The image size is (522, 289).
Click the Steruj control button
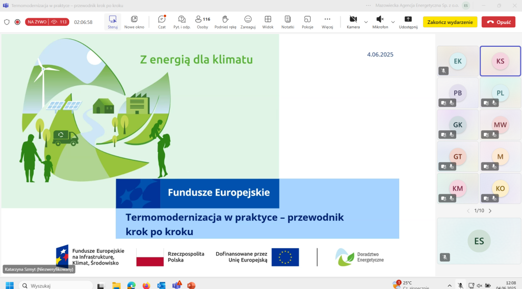(x=113, y=19)
